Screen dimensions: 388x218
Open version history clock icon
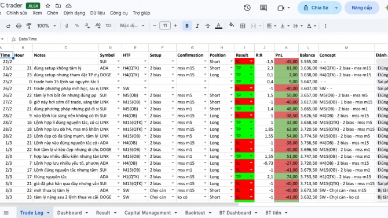(247, 8)
